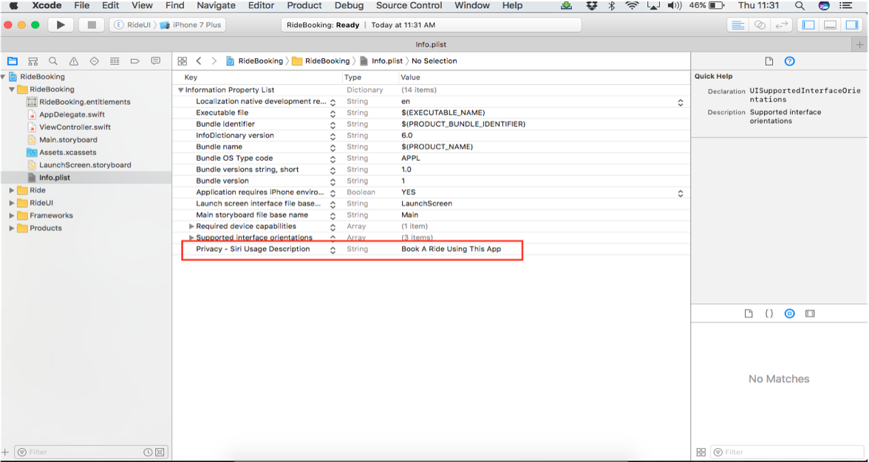Toggle the debug area visibility
The image size is (869, 462).
click(x=831, y=25)
